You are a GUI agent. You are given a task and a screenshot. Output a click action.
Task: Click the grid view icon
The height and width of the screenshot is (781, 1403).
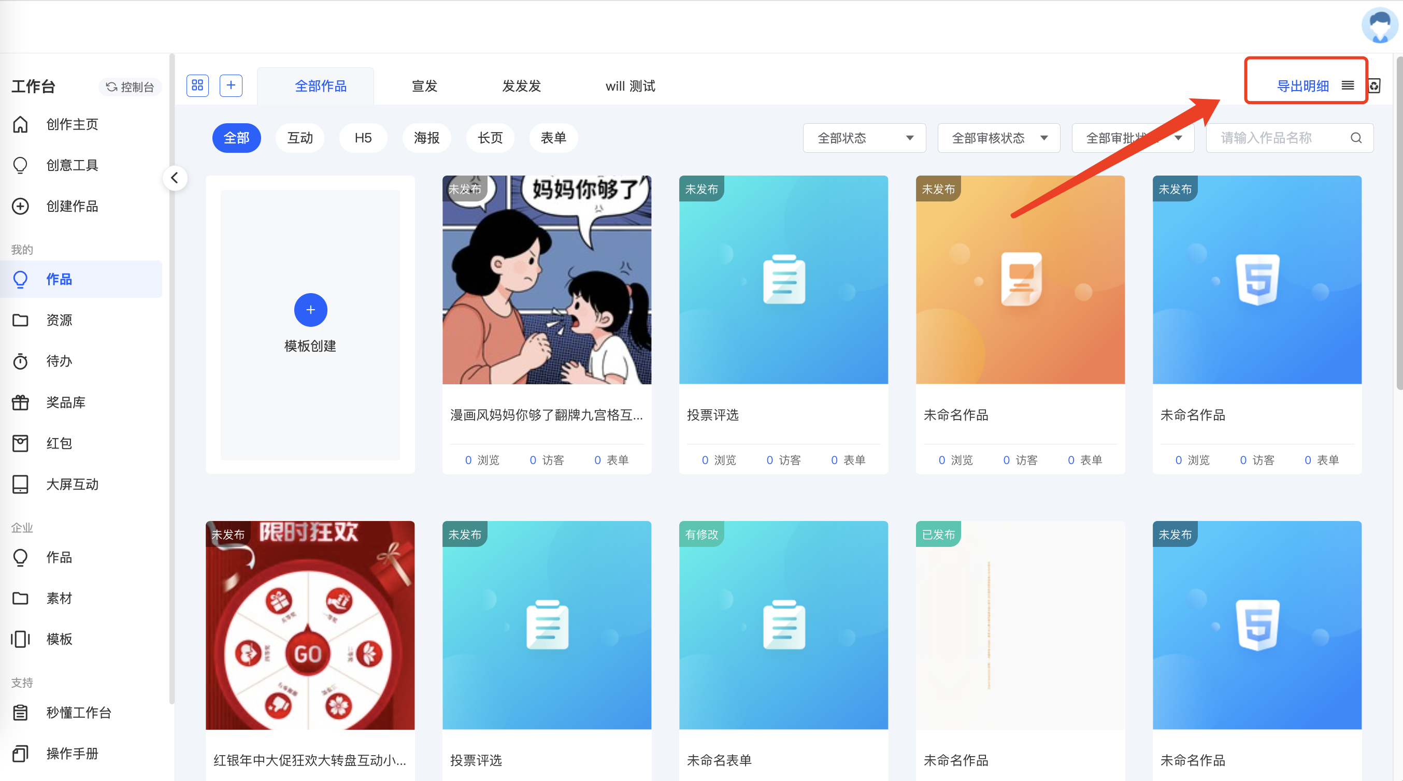point(197,85)
